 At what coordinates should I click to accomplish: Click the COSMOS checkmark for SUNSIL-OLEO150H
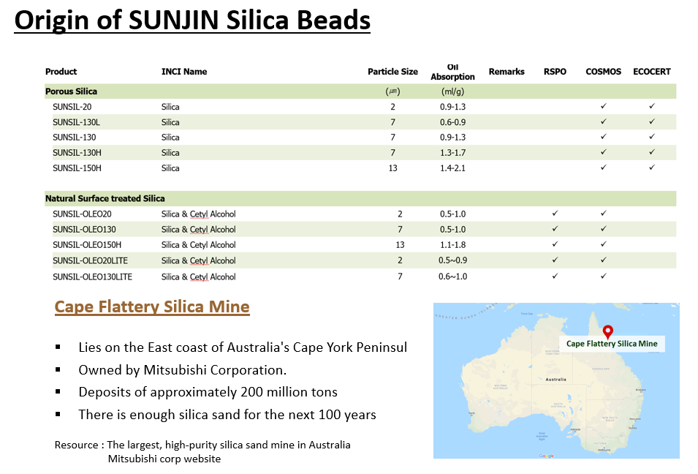pyautogui.click(x=603, y=245)
